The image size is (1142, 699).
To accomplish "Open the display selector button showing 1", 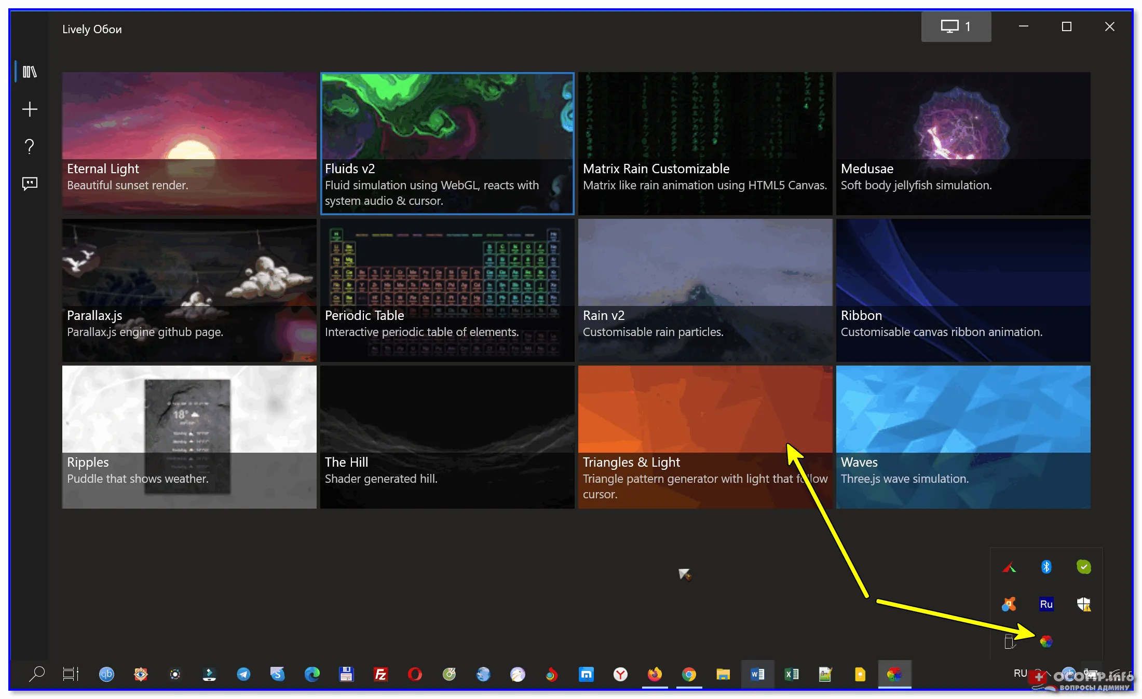I will click(x=956, y=26).
